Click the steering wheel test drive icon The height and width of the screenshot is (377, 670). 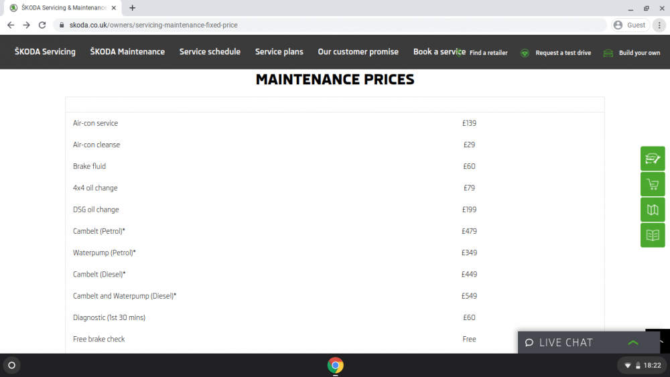[525, 53]
